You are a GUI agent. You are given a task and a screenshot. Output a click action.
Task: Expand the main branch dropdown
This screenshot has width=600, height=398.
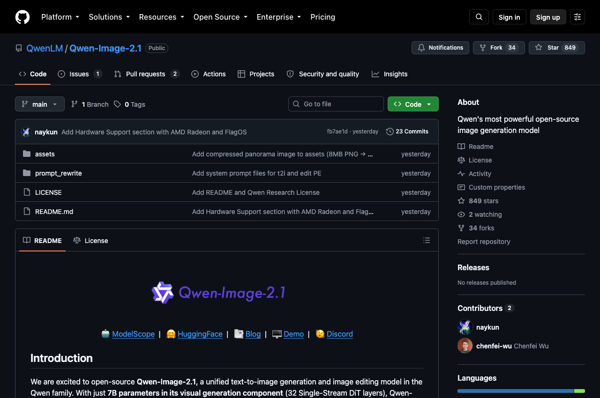coord(40,104)
